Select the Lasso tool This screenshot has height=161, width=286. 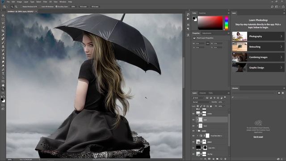[3, 23]
